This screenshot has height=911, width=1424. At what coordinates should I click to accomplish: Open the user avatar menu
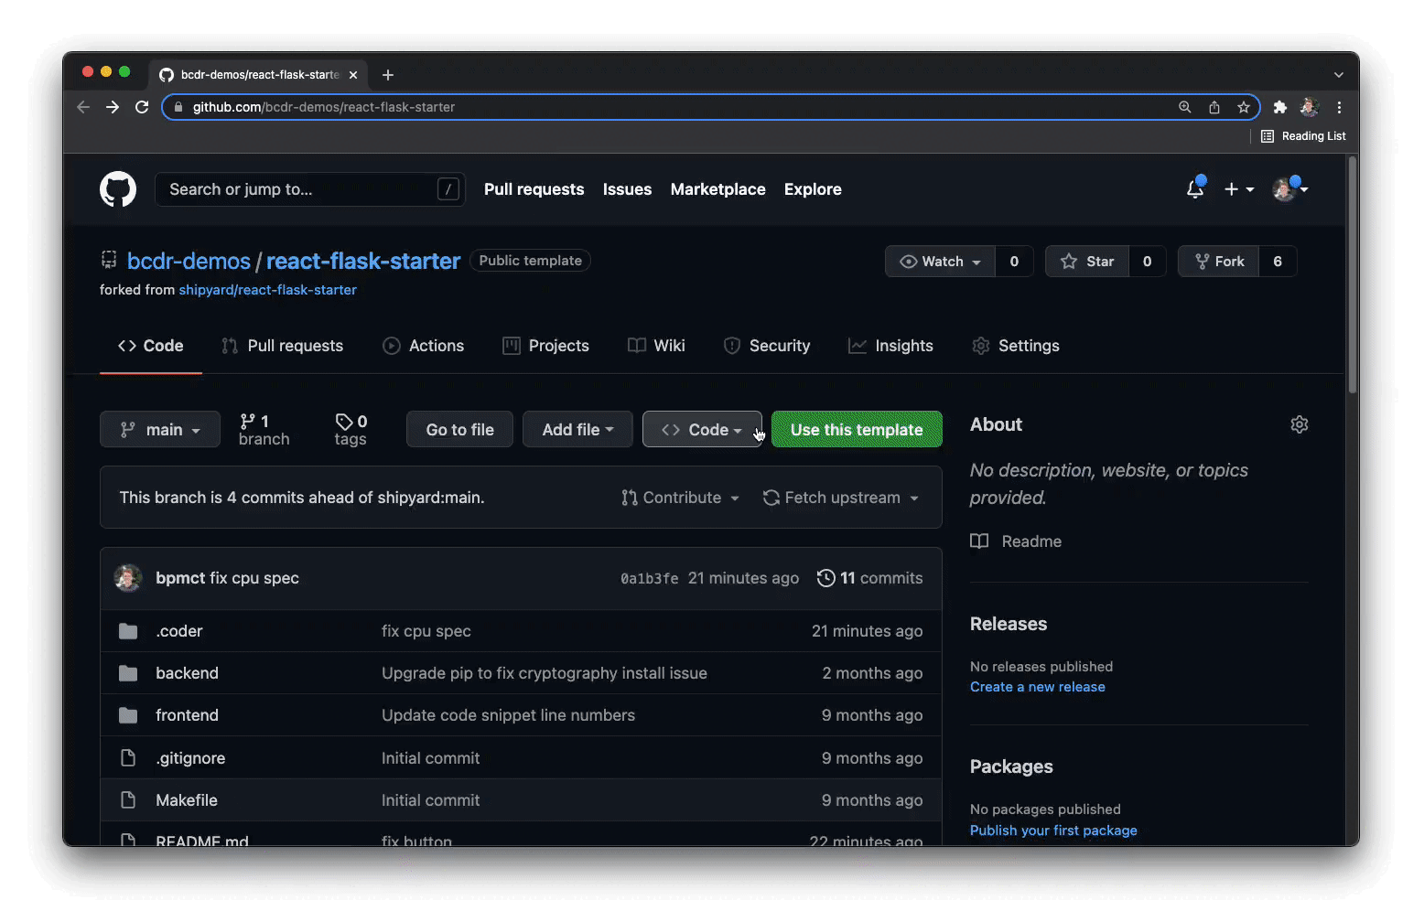[x=1290, y=188]
